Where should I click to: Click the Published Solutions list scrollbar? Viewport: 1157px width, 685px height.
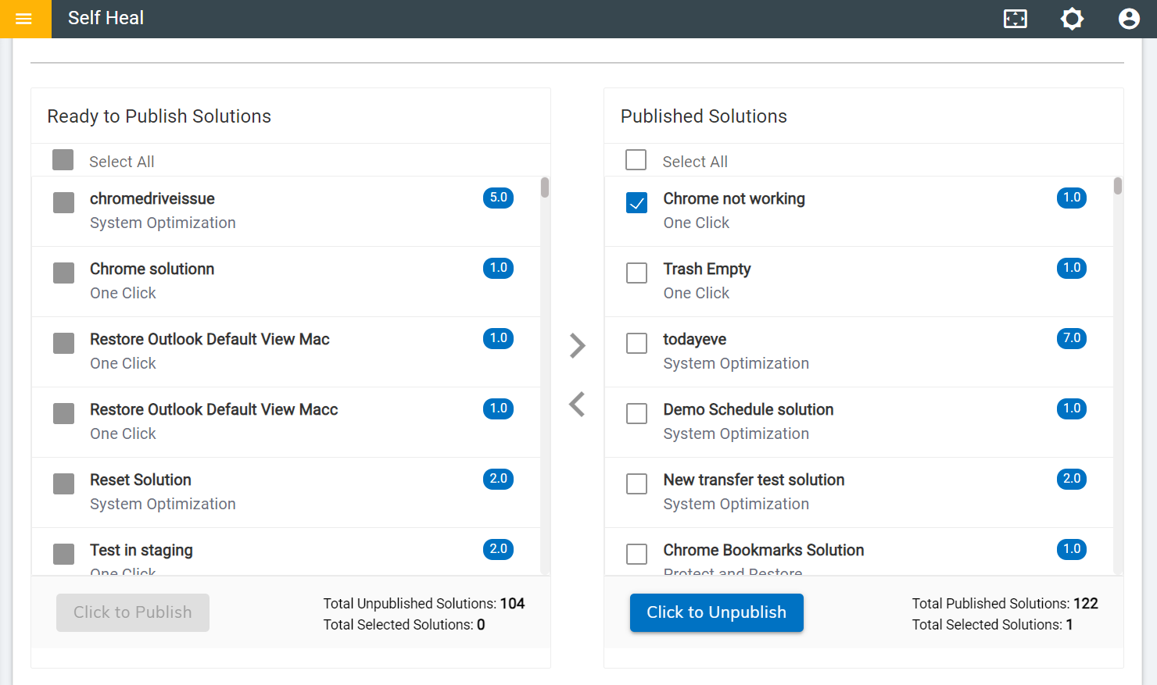(x=1118, y=375)
